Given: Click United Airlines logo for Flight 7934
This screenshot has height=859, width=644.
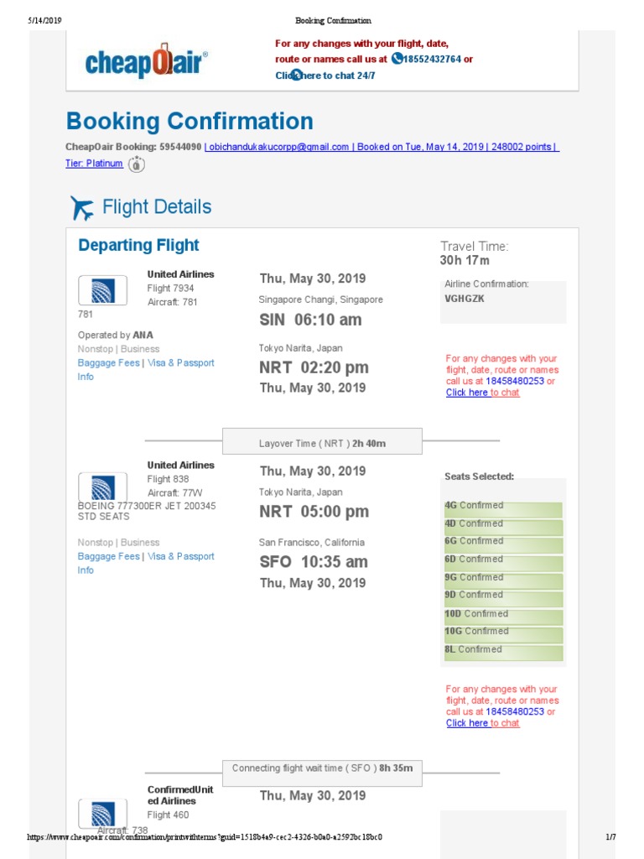Looking at the screenshot, I should click(x=102, y=291).
